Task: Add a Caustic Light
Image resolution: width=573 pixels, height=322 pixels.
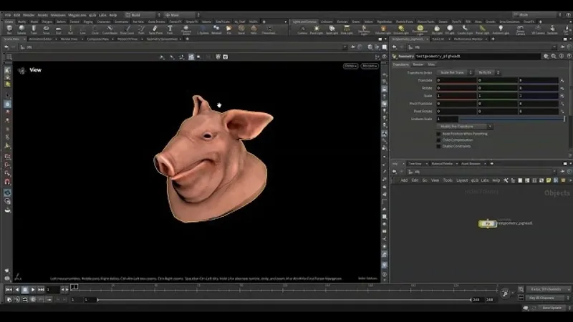Action: (465, 29)
